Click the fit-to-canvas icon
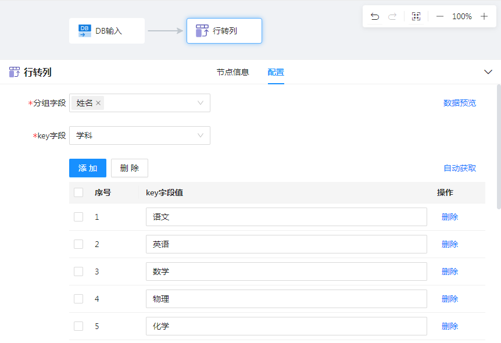This screenshot has height=343, width=501. [416, 16]
